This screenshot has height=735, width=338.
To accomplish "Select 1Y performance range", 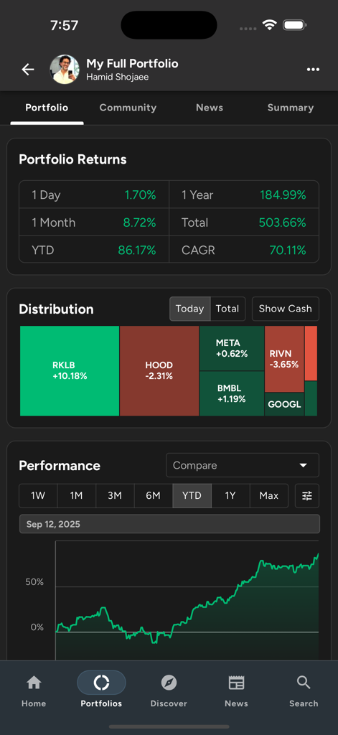I will [x=230, y=495].
